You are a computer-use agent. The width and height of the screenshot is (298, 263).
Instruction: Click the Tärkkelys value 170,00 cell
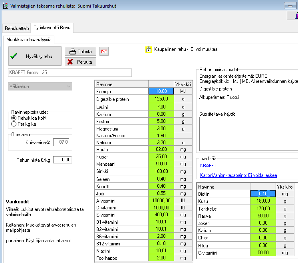tap(263, 209)
